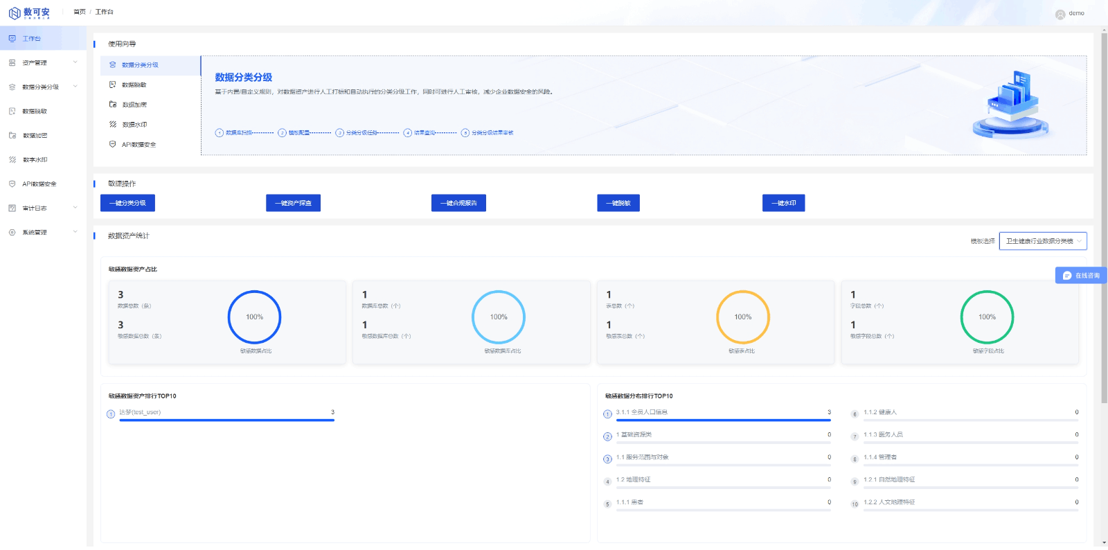Click the 数据水印 stripes icon in guide list
Viewport: 1108px width, 550px height.
[x=113, y=125]
